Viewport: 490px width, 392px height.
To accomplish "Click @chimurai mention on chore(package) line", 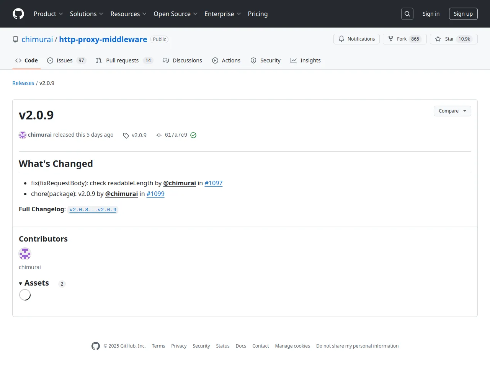I will pyautogui.click(x=121, y=194).
